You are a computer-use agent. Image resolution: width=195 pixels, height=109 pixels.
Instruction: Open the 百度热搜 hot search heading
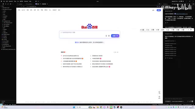point(63,52)
